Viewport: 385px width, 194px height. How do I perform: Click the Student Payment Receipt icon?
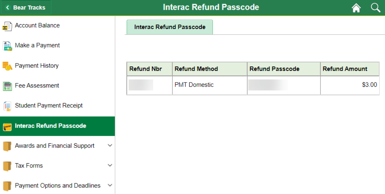[7, 106]
